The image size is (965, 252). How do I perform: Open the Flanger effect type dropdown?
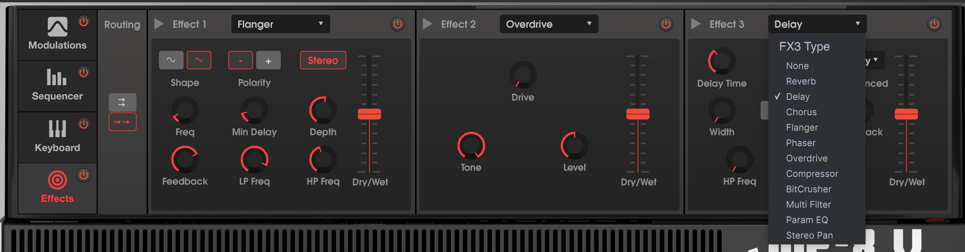pos(280,24)
